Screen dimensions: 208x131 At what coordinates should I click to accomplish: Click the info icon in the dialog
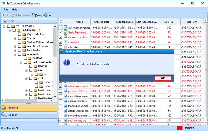click(x=67, y=63)
